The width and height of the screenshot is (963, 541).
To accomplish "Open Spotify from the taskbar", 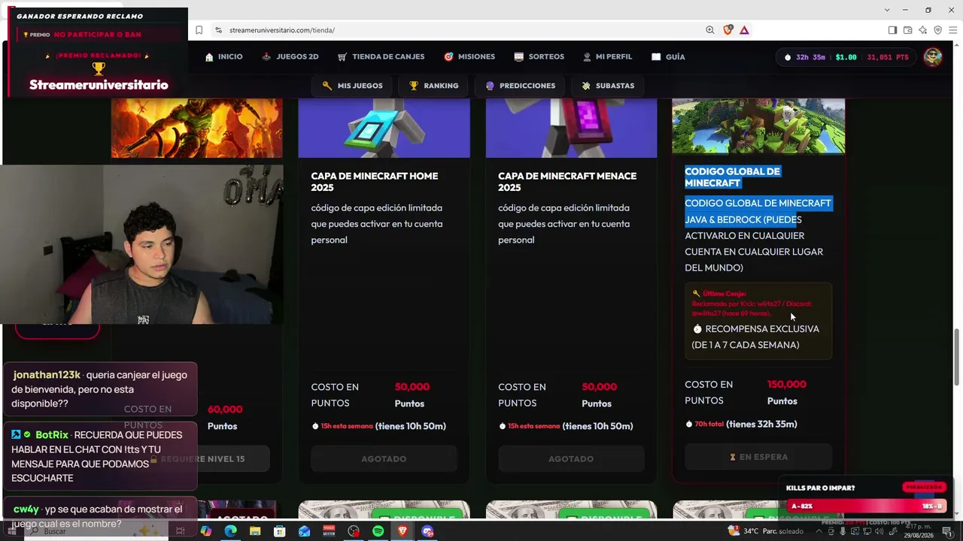I will tap(378, 531).
